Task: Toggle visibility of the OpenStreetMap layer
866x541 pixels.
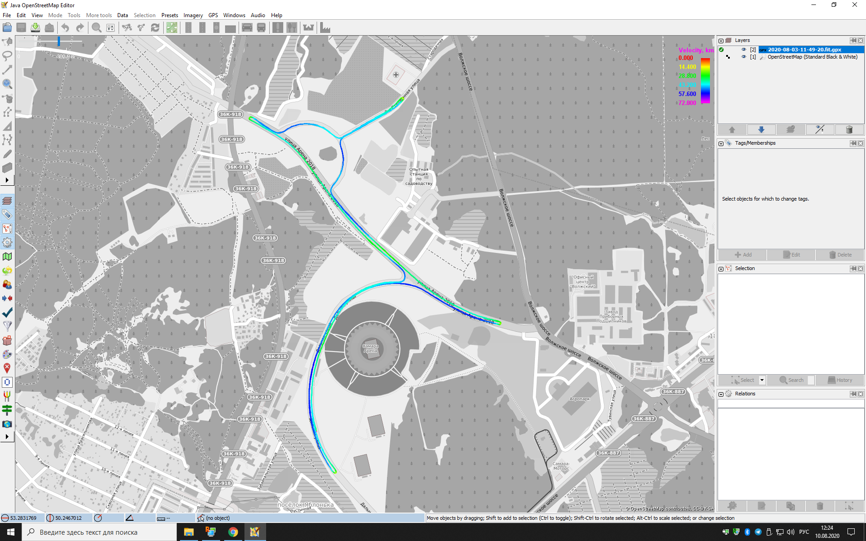Action: tap(744, 57)
